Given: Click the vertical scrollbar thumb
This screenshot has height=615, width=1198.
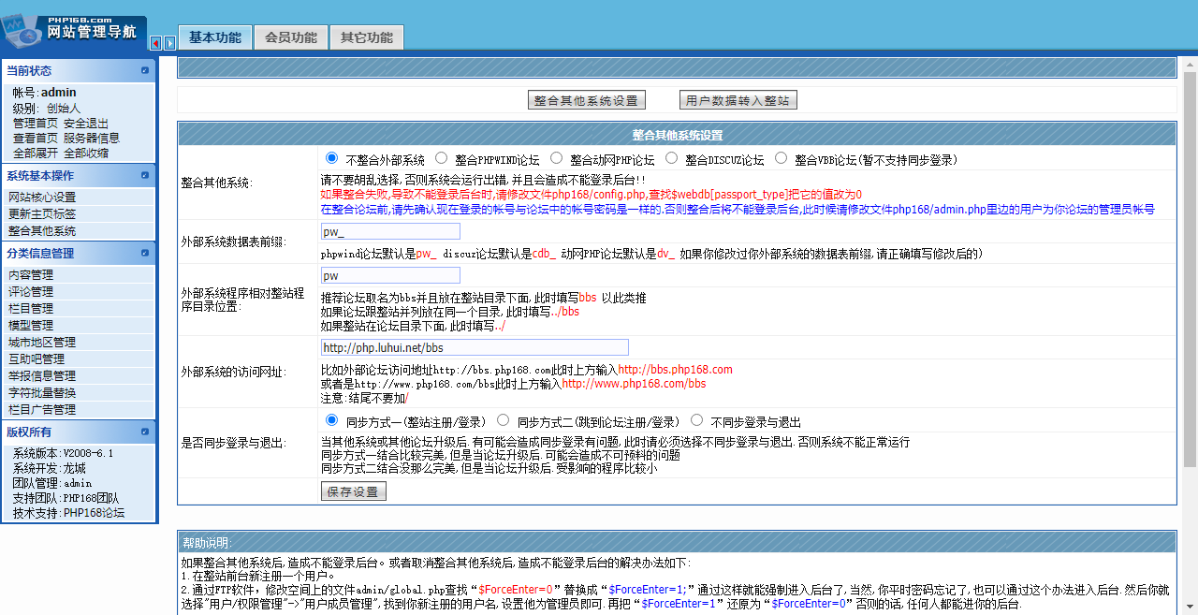Looking at the screenshot, I should 1190,270.
